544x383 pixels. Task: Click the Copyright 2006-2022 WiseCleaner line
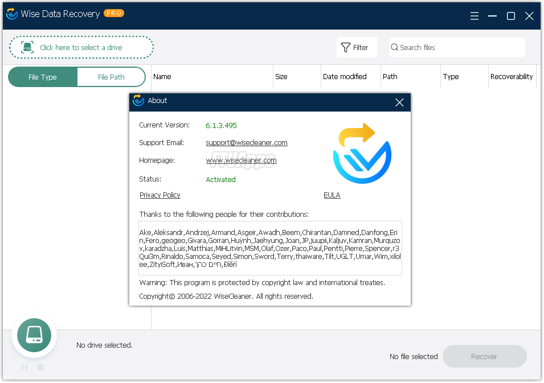tap(226, 296)
